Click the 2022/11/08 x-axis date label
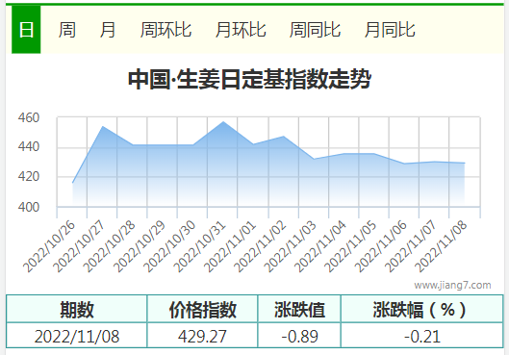The image size is (509, 355). [441, 246]
